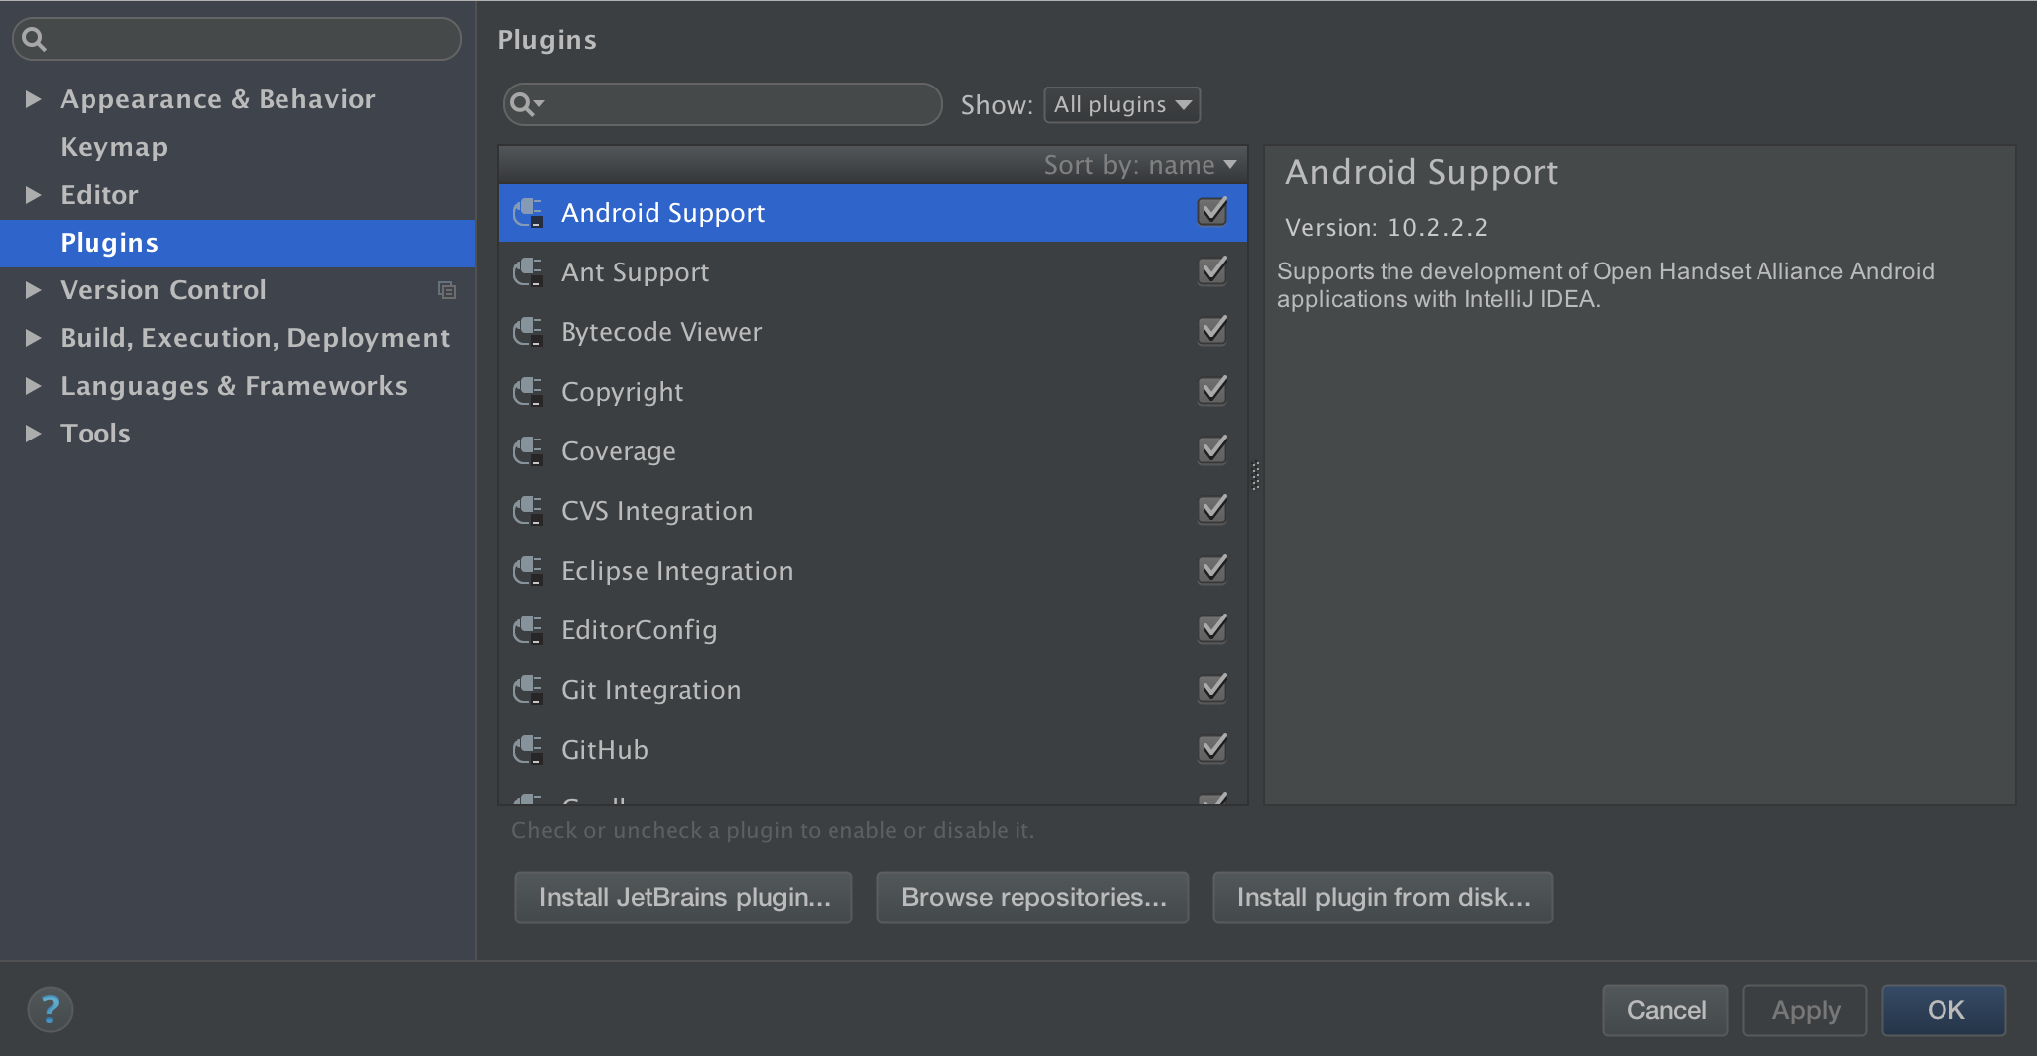Click the splitter between list and description
The height and width of the screenshot is (1056, 2037).
[x=1256, y=475]
